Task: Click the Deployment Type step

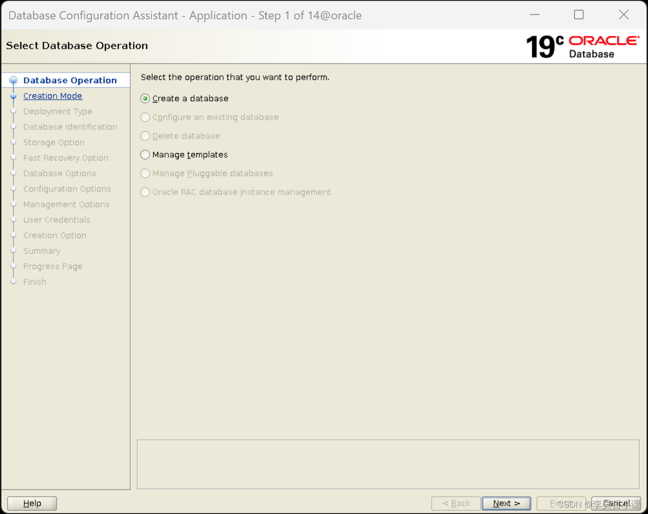Action: click(x=58, y=111)
